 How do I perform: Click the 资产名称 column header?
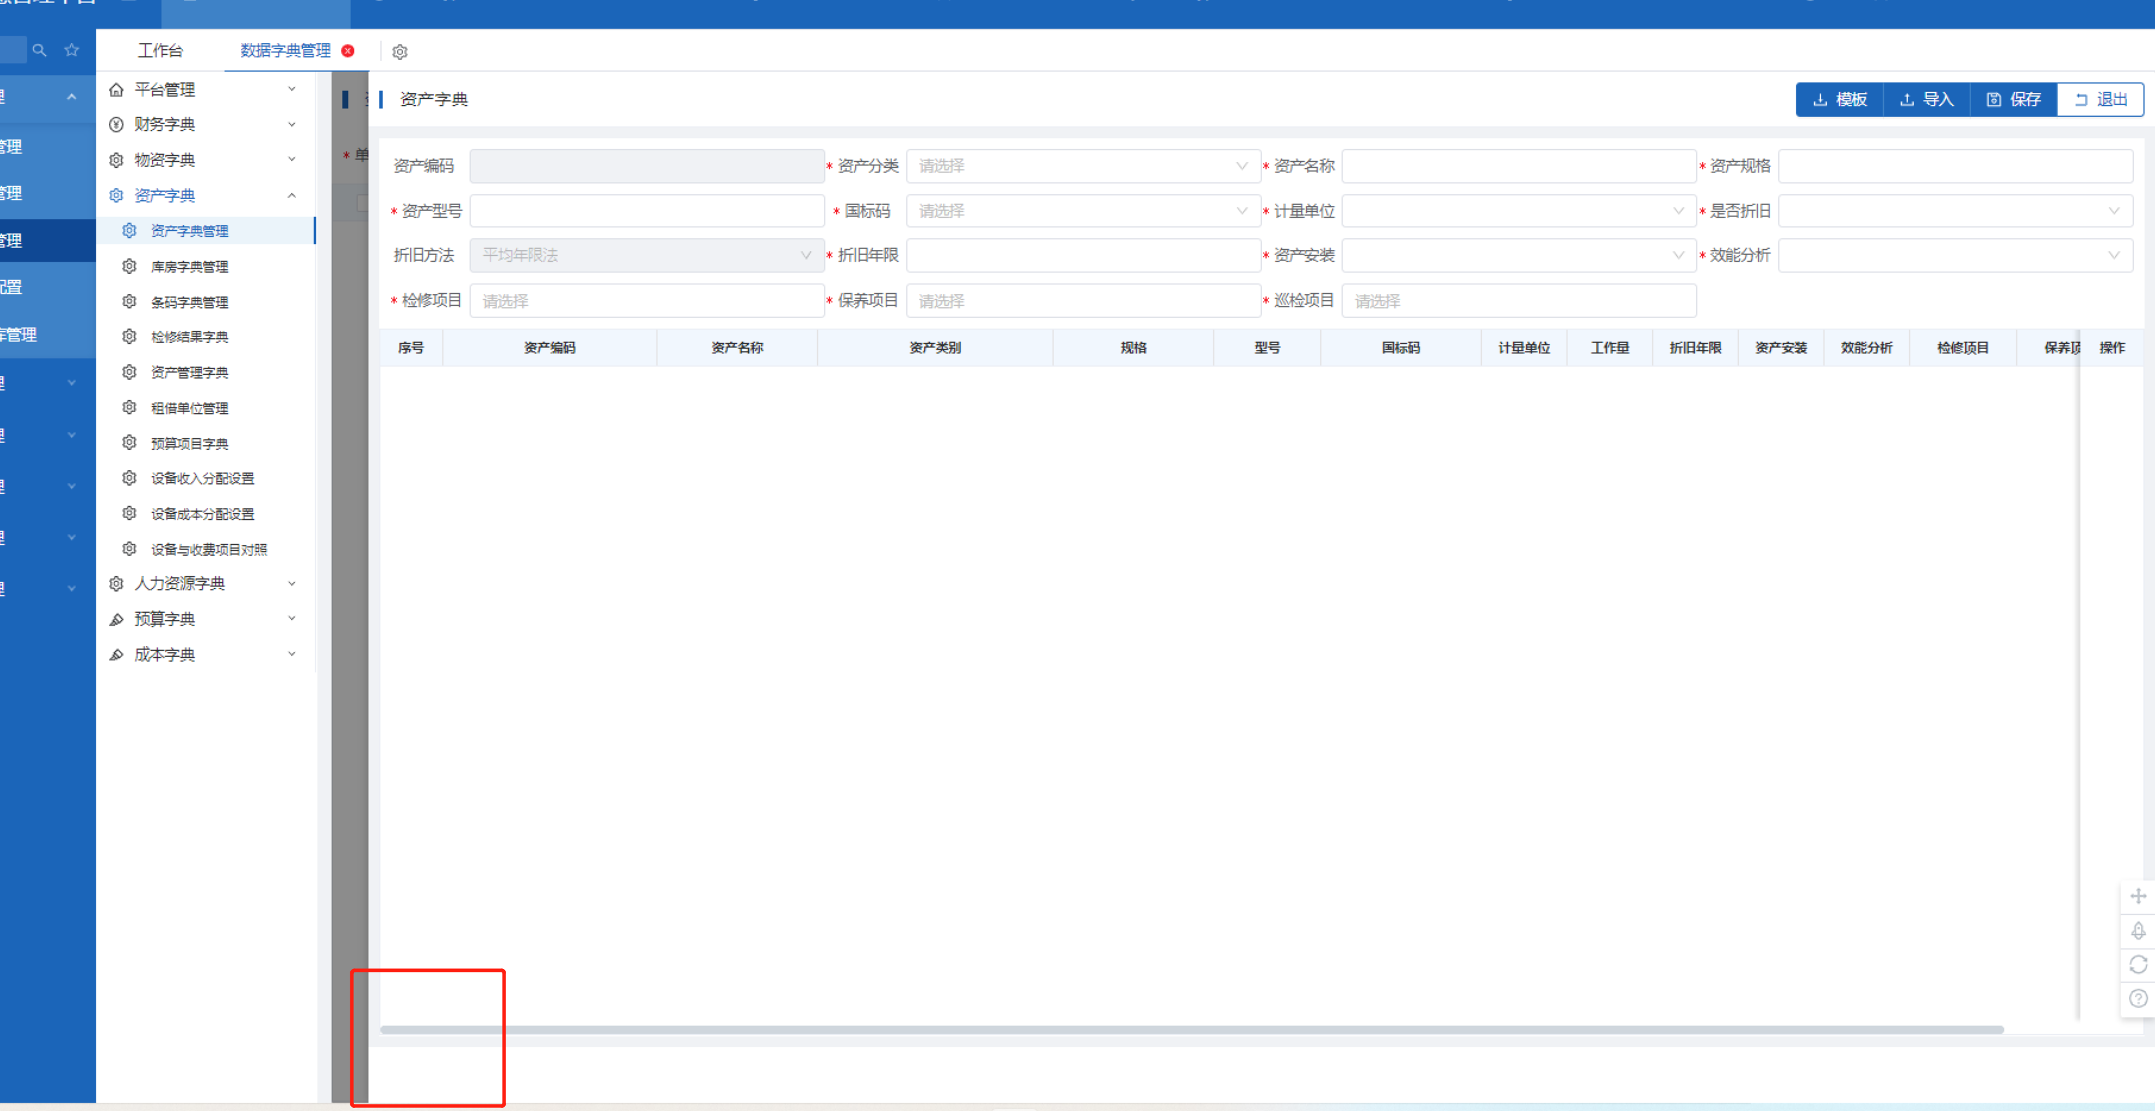(x=737, y=347)
